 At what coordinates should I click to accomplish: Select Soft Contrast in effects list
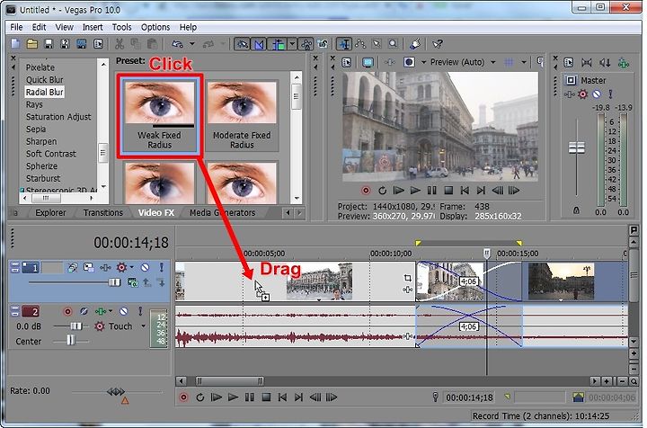50,154
